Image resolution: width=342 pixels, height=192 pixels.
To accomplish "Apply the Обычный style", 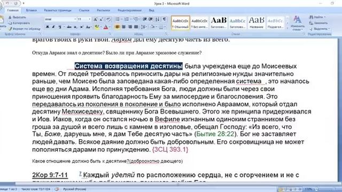I will pos(181,23).
